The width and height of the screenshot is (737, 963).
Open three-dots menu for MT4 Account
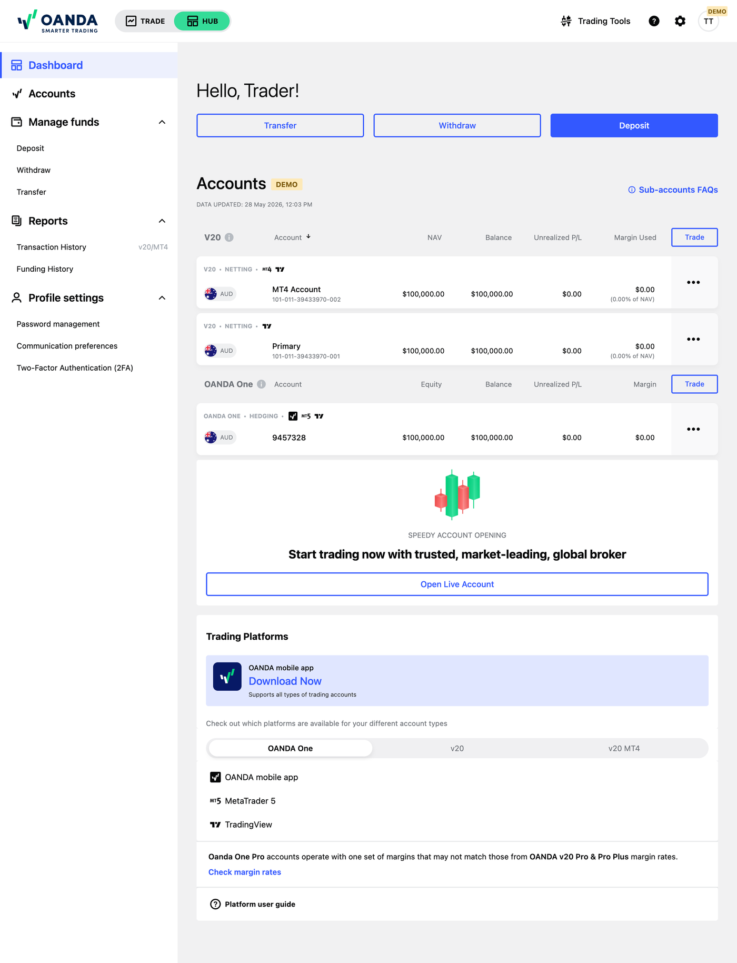[x=693, y=282]
